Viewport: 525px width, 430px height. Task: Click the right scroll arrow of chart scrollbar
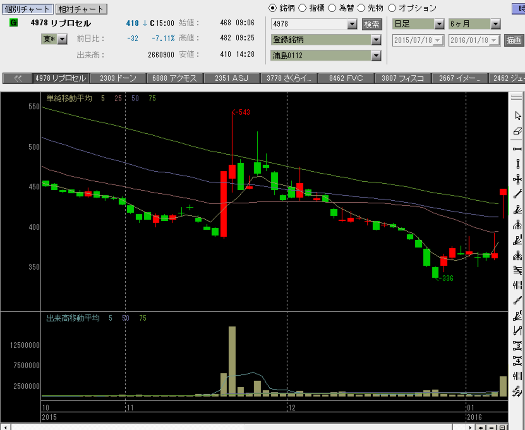(470, 427)
